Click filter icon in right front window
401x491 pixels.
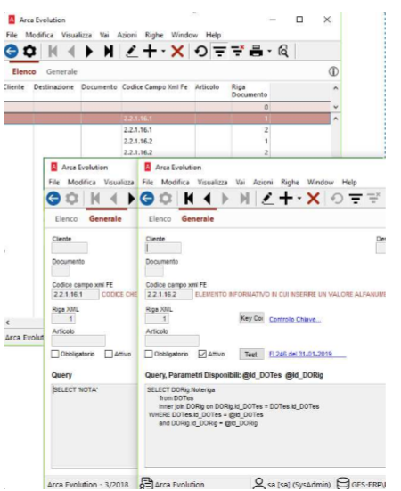[356, 198]
